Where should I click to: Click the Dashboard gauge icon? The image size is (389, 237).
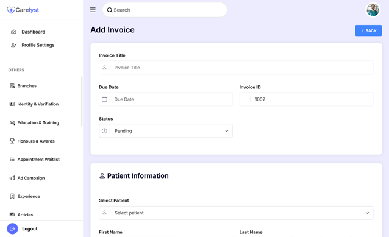(x=13, y=32)
